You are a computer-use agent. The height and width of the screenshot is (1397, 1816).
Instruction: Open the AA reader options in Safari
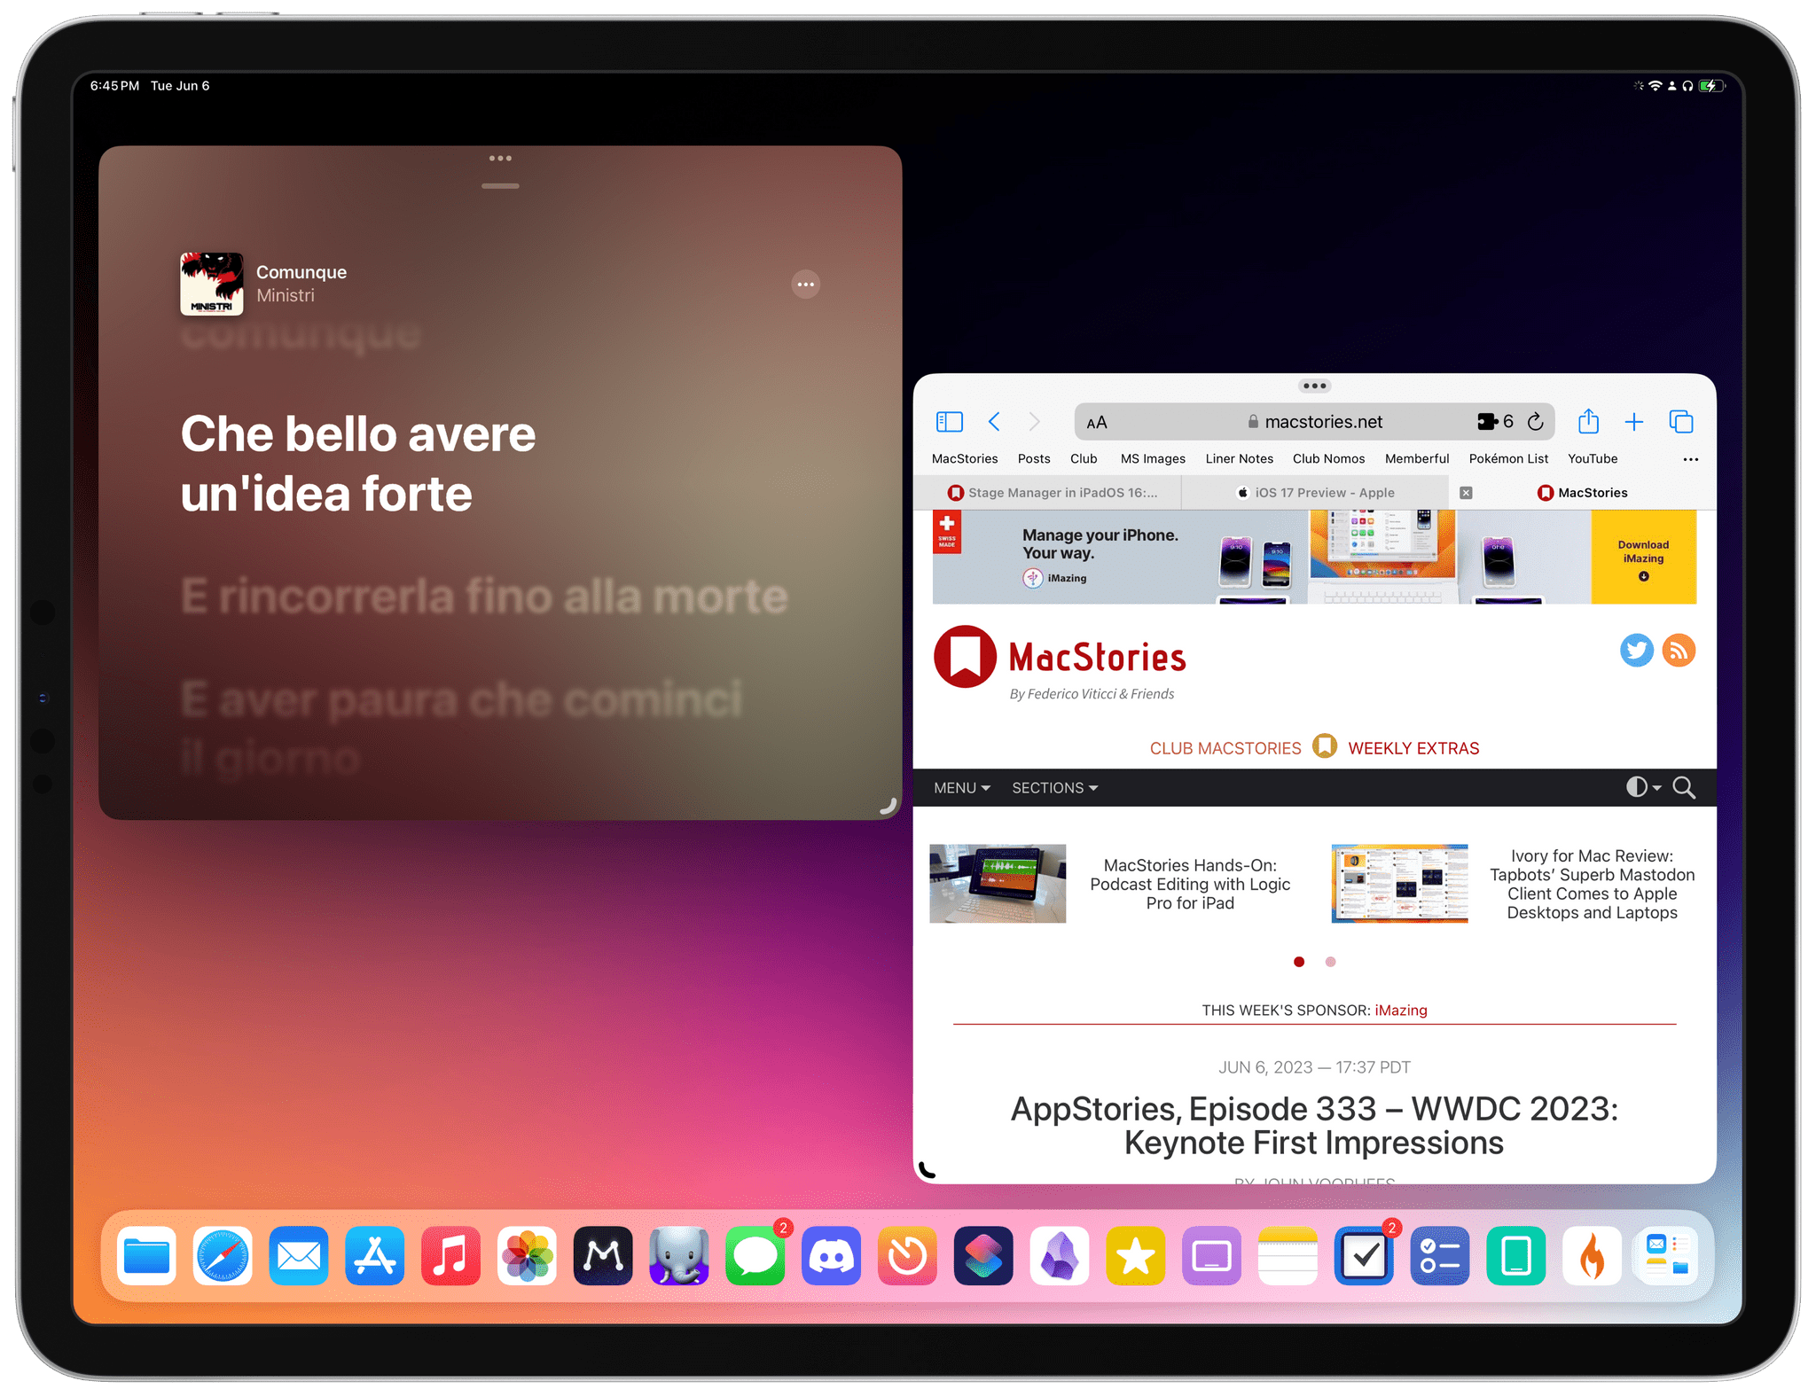1097,423
